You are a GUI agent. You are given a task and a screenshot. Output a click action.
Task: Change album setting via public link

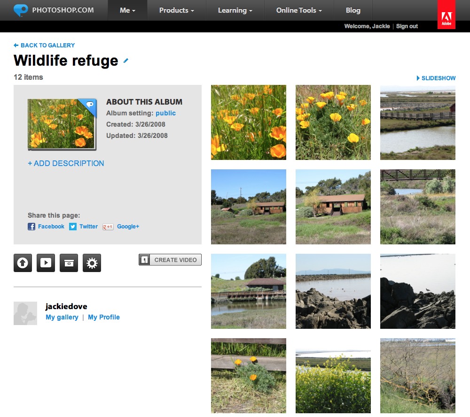point(165,113)
